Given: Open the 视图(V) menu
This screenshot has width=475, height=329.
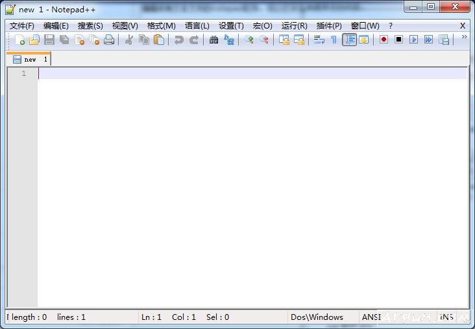Looking at the screenshot, I should point(125,26).
